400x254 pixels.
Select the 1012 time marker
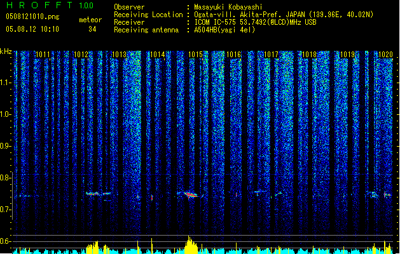tap(81, 54)
